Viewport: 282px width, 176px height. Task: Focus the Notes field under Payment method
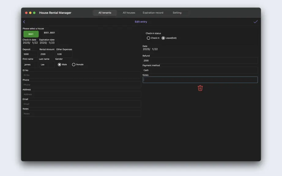[x=200, y=80]
